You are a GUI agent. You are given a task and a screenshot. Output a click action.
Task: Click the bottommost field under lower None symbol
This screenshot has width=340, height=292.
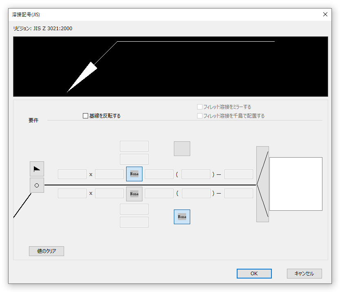click(134, 222)
